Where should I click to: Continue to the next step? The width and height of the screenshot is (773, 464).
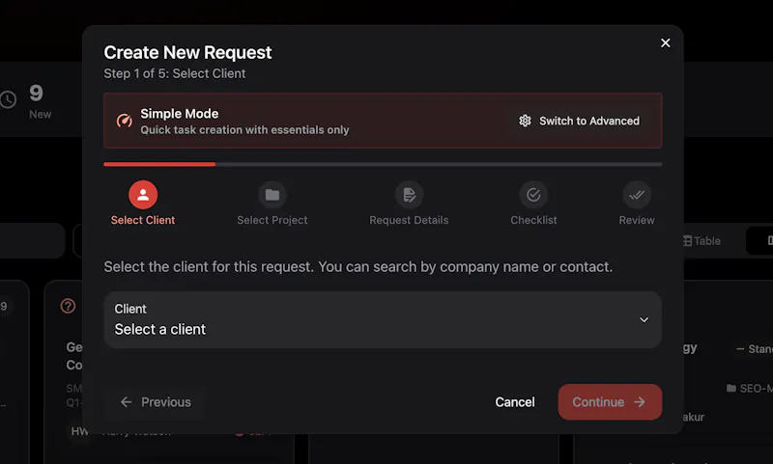point(610,402)
